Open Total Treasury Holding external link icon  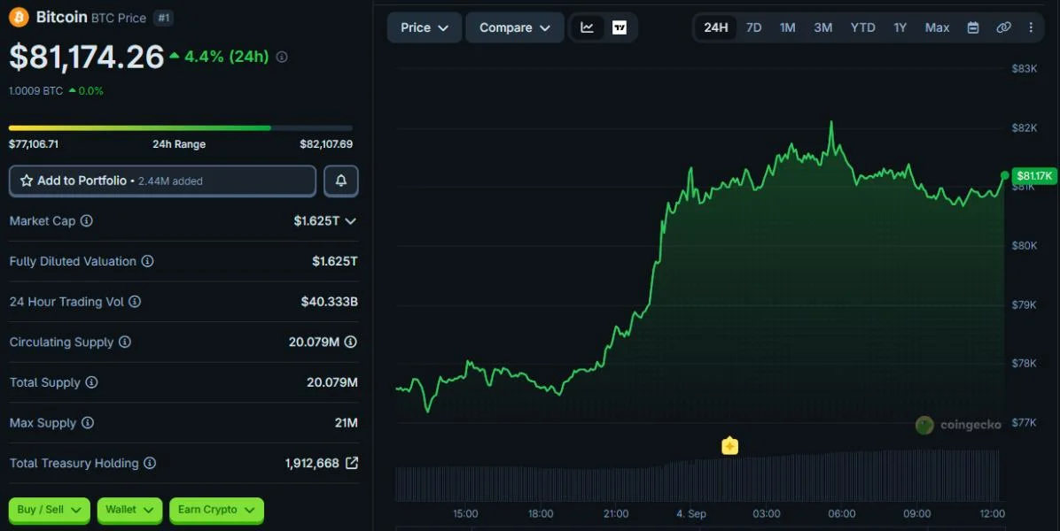[x=352, y=463]
